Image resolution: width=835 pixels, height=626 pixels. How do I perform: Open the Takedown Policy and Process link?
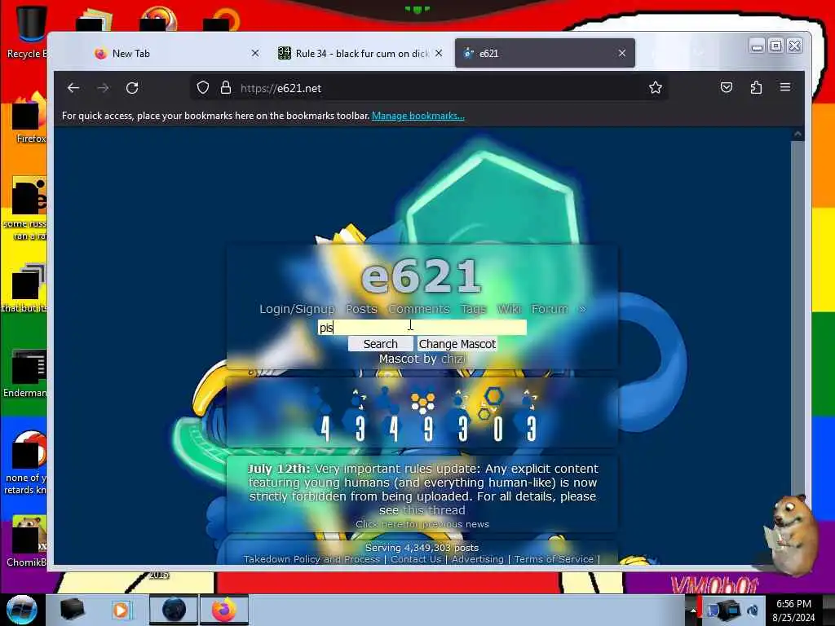tap(311, 559)
